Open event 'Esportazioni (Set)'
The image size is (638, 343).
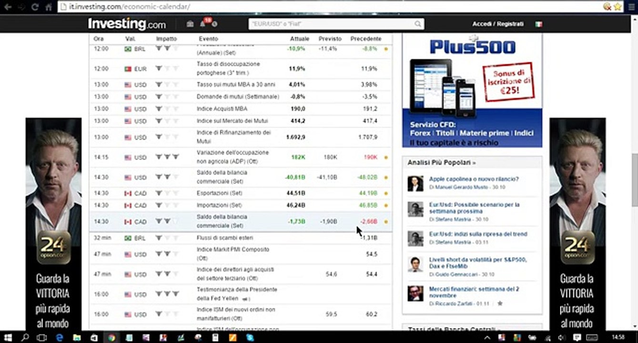click(219, 193)
